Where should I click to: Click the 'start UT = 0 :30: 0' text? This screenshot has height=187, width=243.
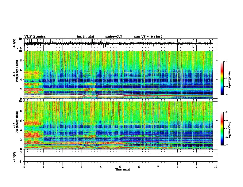click(148, 37)
